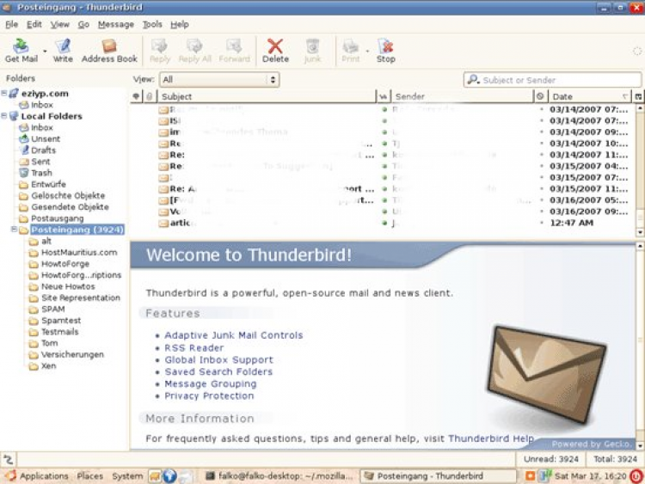Open the Get Mail dropdown arrow
Screen dimensions: 645x484
[45, 52]
